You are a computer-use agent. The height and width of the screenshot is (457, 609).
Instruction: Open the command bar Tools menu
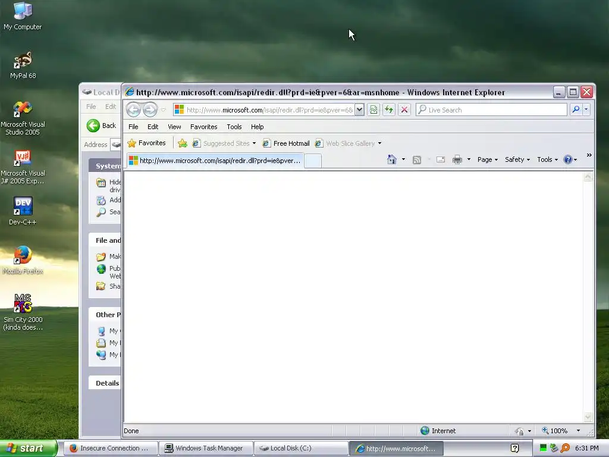[547, 159]
